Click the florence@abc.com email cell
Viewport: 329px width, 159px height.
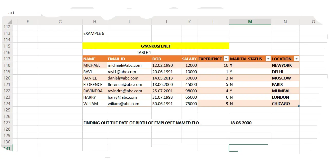(x=129, y=84)
